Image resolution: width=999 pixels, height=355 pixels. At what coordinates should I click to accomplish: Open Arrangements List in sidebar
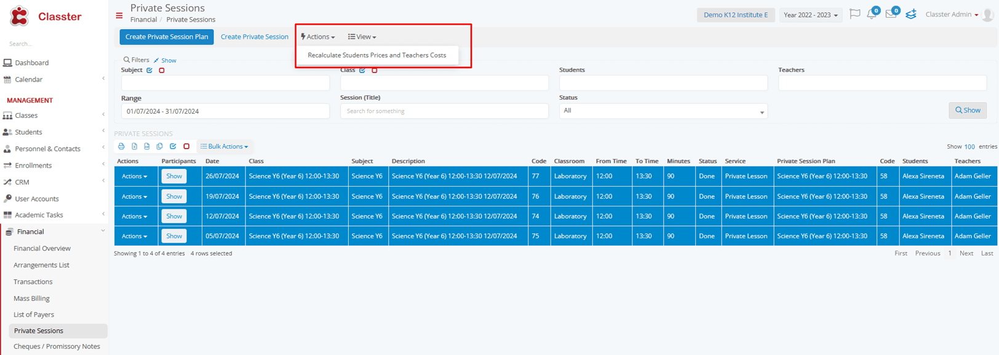pos(41,265)
